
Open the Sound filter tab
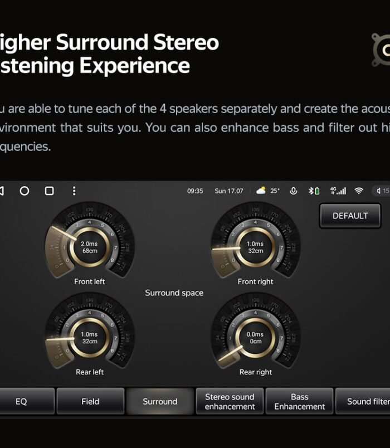pos(365,401)
